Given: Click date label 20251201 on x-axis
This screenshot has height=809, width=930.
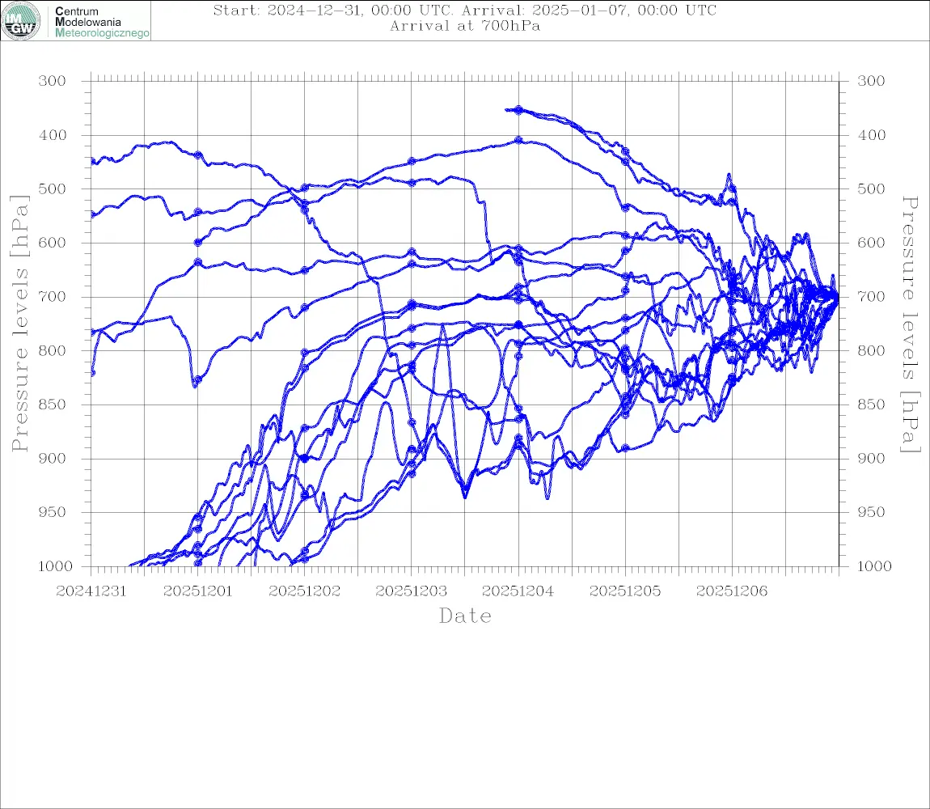Looking at the screenshot, I should 197,591.
